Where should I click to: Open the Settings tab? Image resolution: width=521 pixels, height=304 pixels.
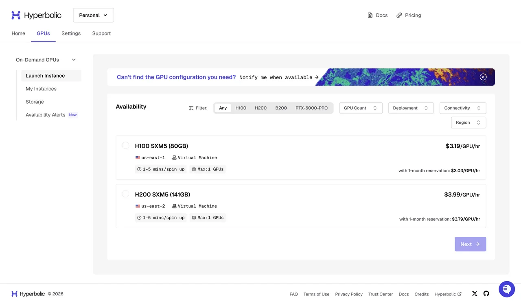71,33
